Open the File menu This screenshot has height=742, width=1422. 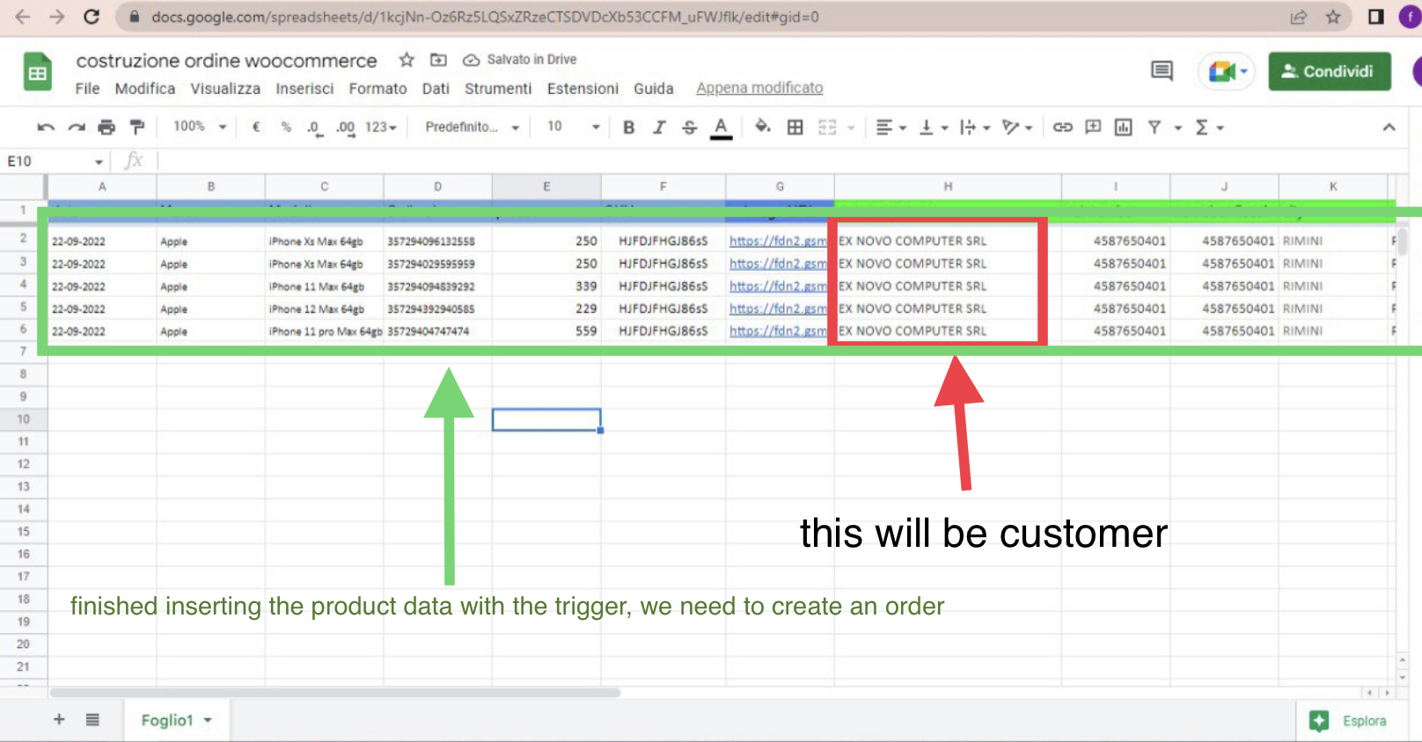(87, 89)
